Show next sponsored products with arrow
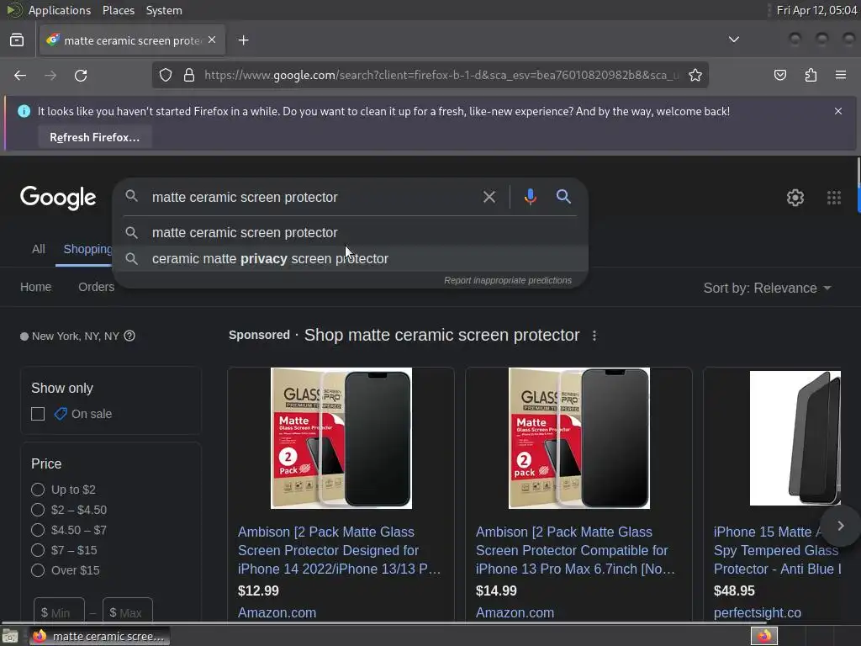This screenshot has width=861, height=646. [x=840, y=526]
